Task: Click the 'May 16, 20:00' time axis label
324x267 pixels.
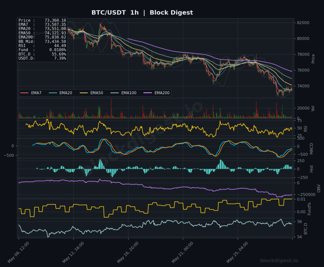Action: 128,252
